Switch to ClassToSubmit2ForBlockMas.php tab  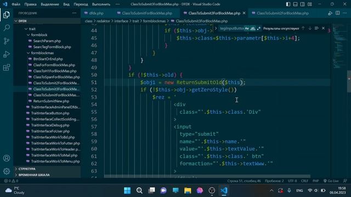282,13
